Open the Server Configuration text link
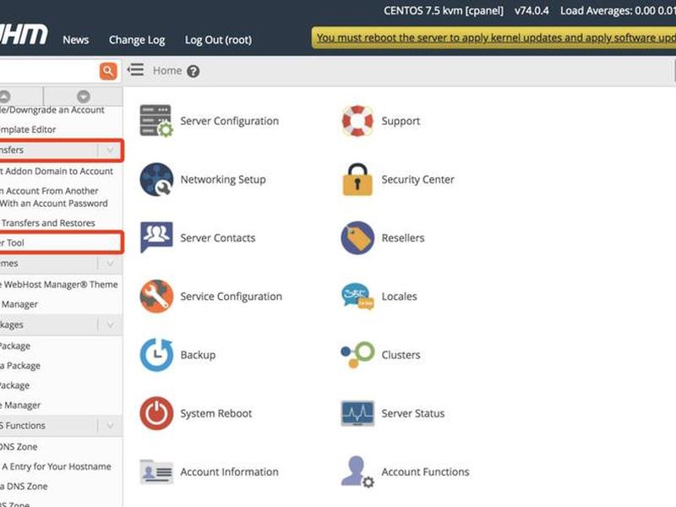Screen dimensions: 676x507 (x=229, y=121)
